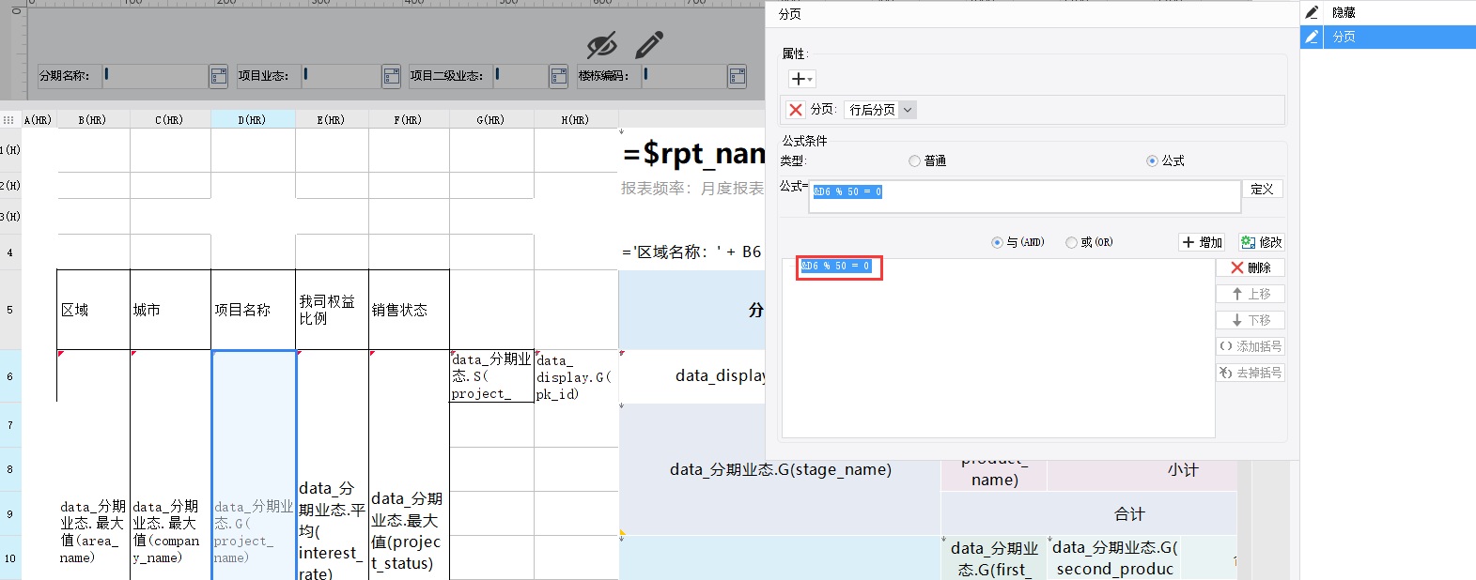Click the 增加 button
Image resolution: width=1476 pixels, height=580 pixels.
coord(1203,242)
